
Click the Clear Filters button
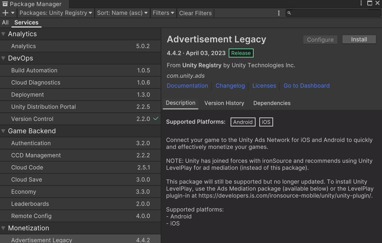(x=195, y=13)
